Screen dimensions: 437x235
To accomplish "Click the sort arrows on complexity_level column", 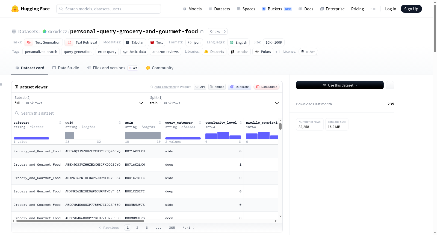I will (x=241, y=123).
